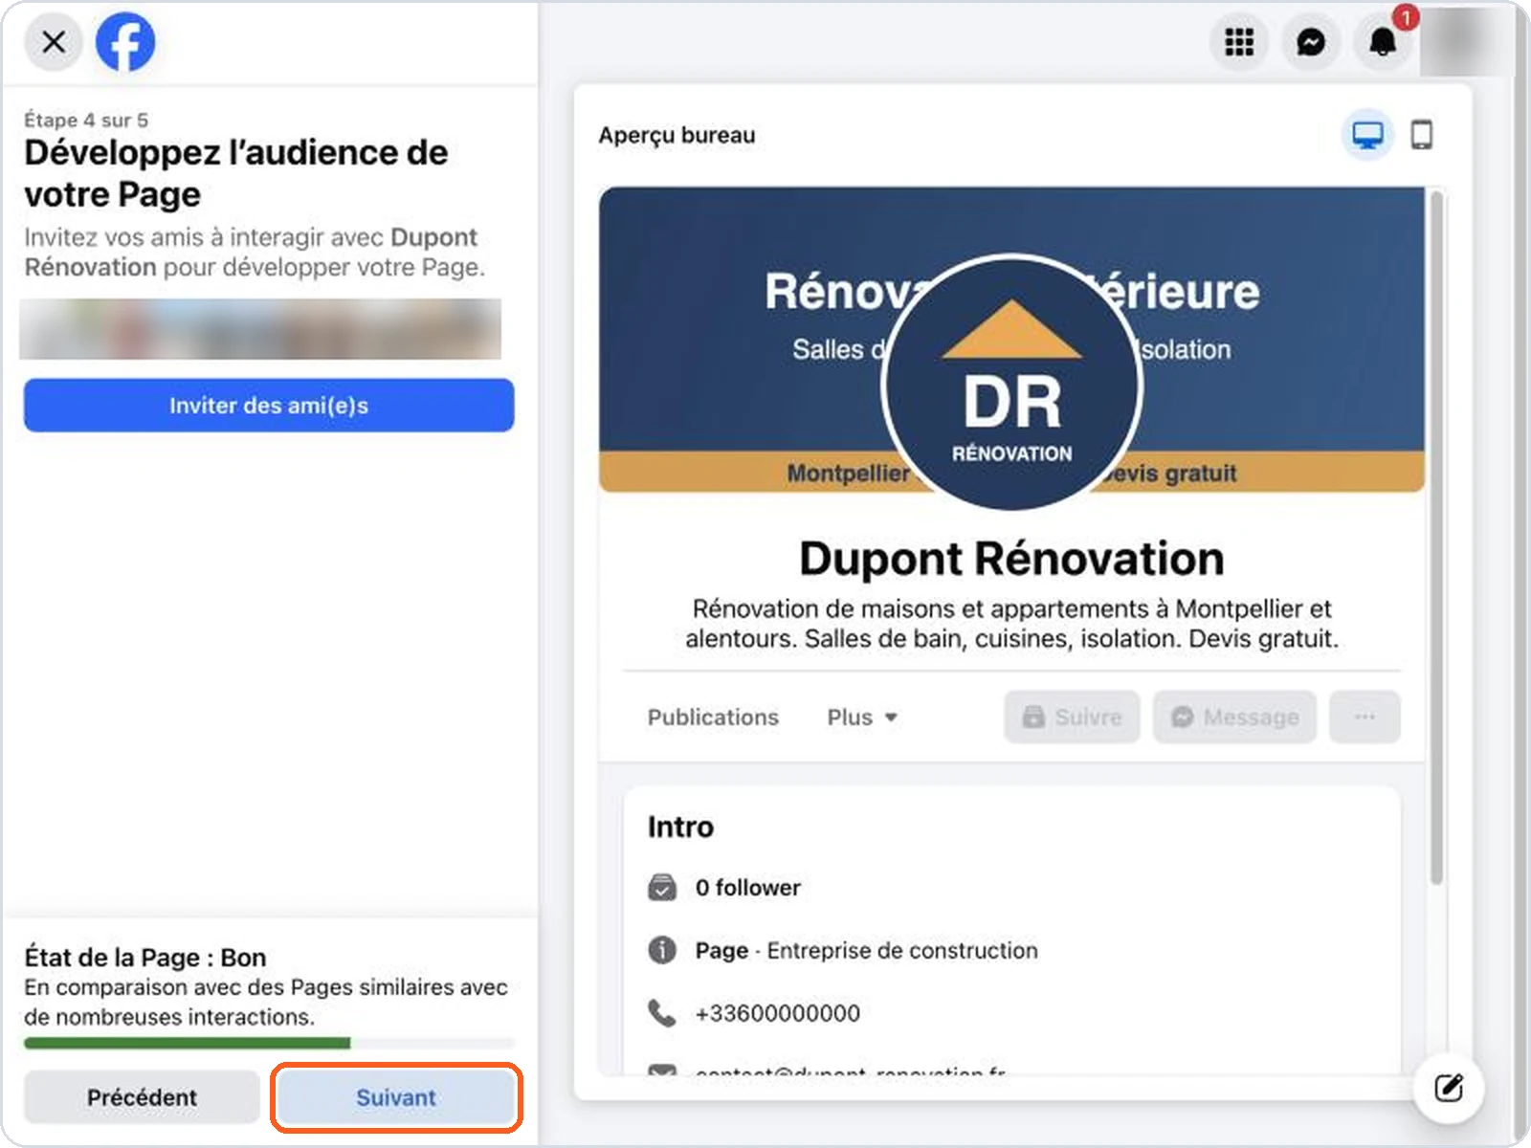
Task: Open the Facebook logo home
Action: point(125,42)
